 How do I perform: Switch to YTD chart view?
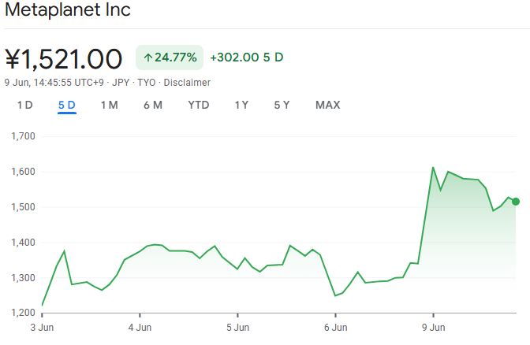pos(198,105)
